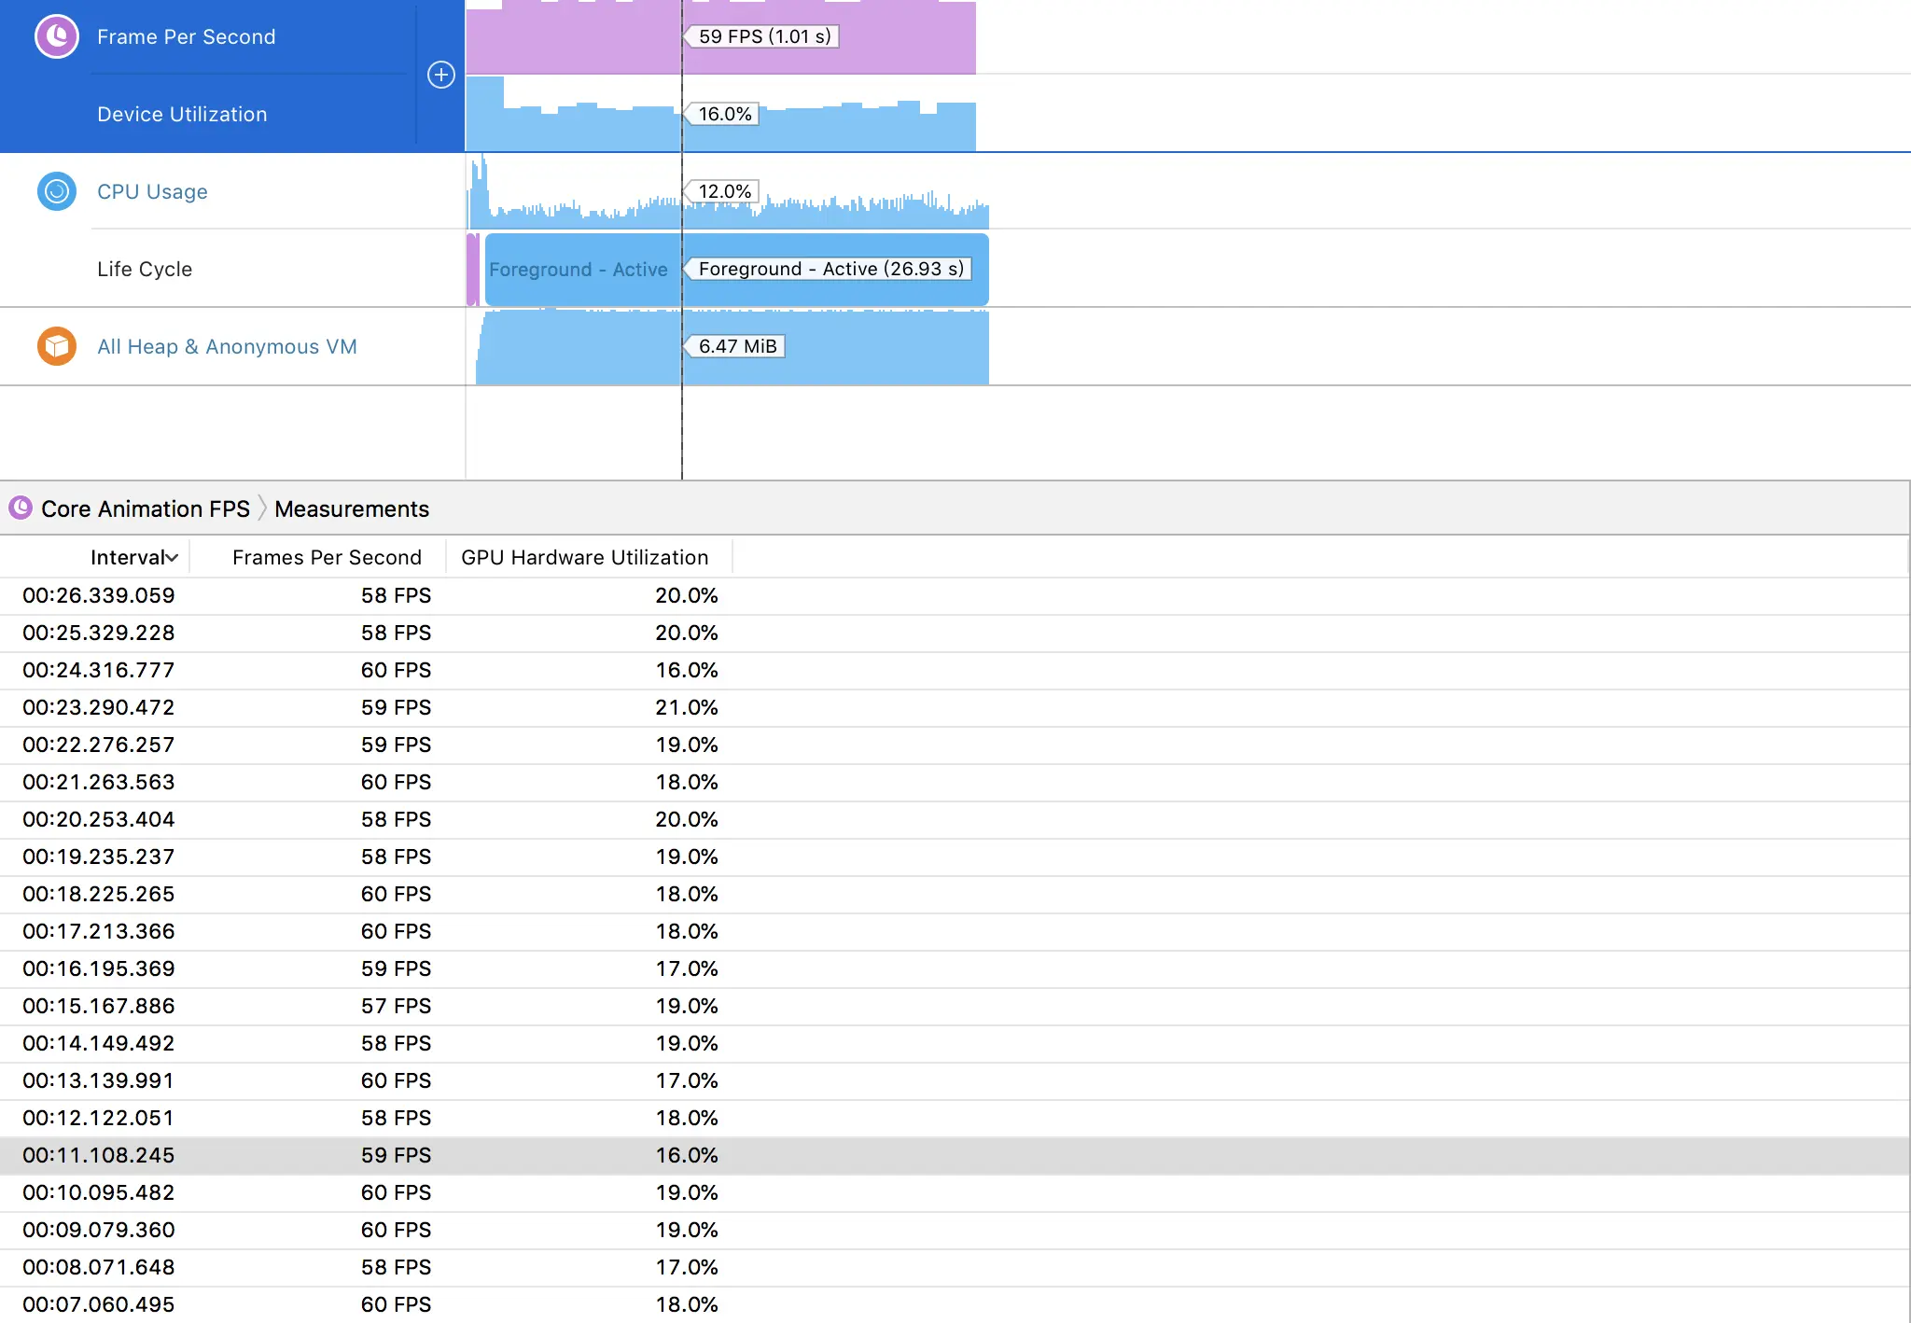Image resolution: width=1911 pixels, height=1323 pixels.
Task: Click the 59 FPS timeline flag
Action: pyautogui.click(x=764, y=36)
